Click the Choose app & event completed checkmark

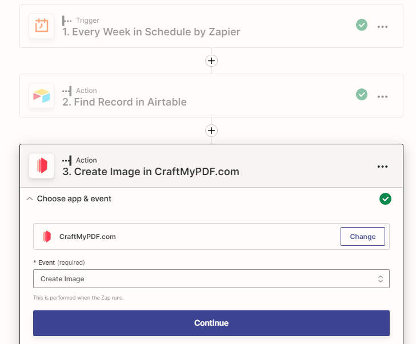(x=385, y=199)
